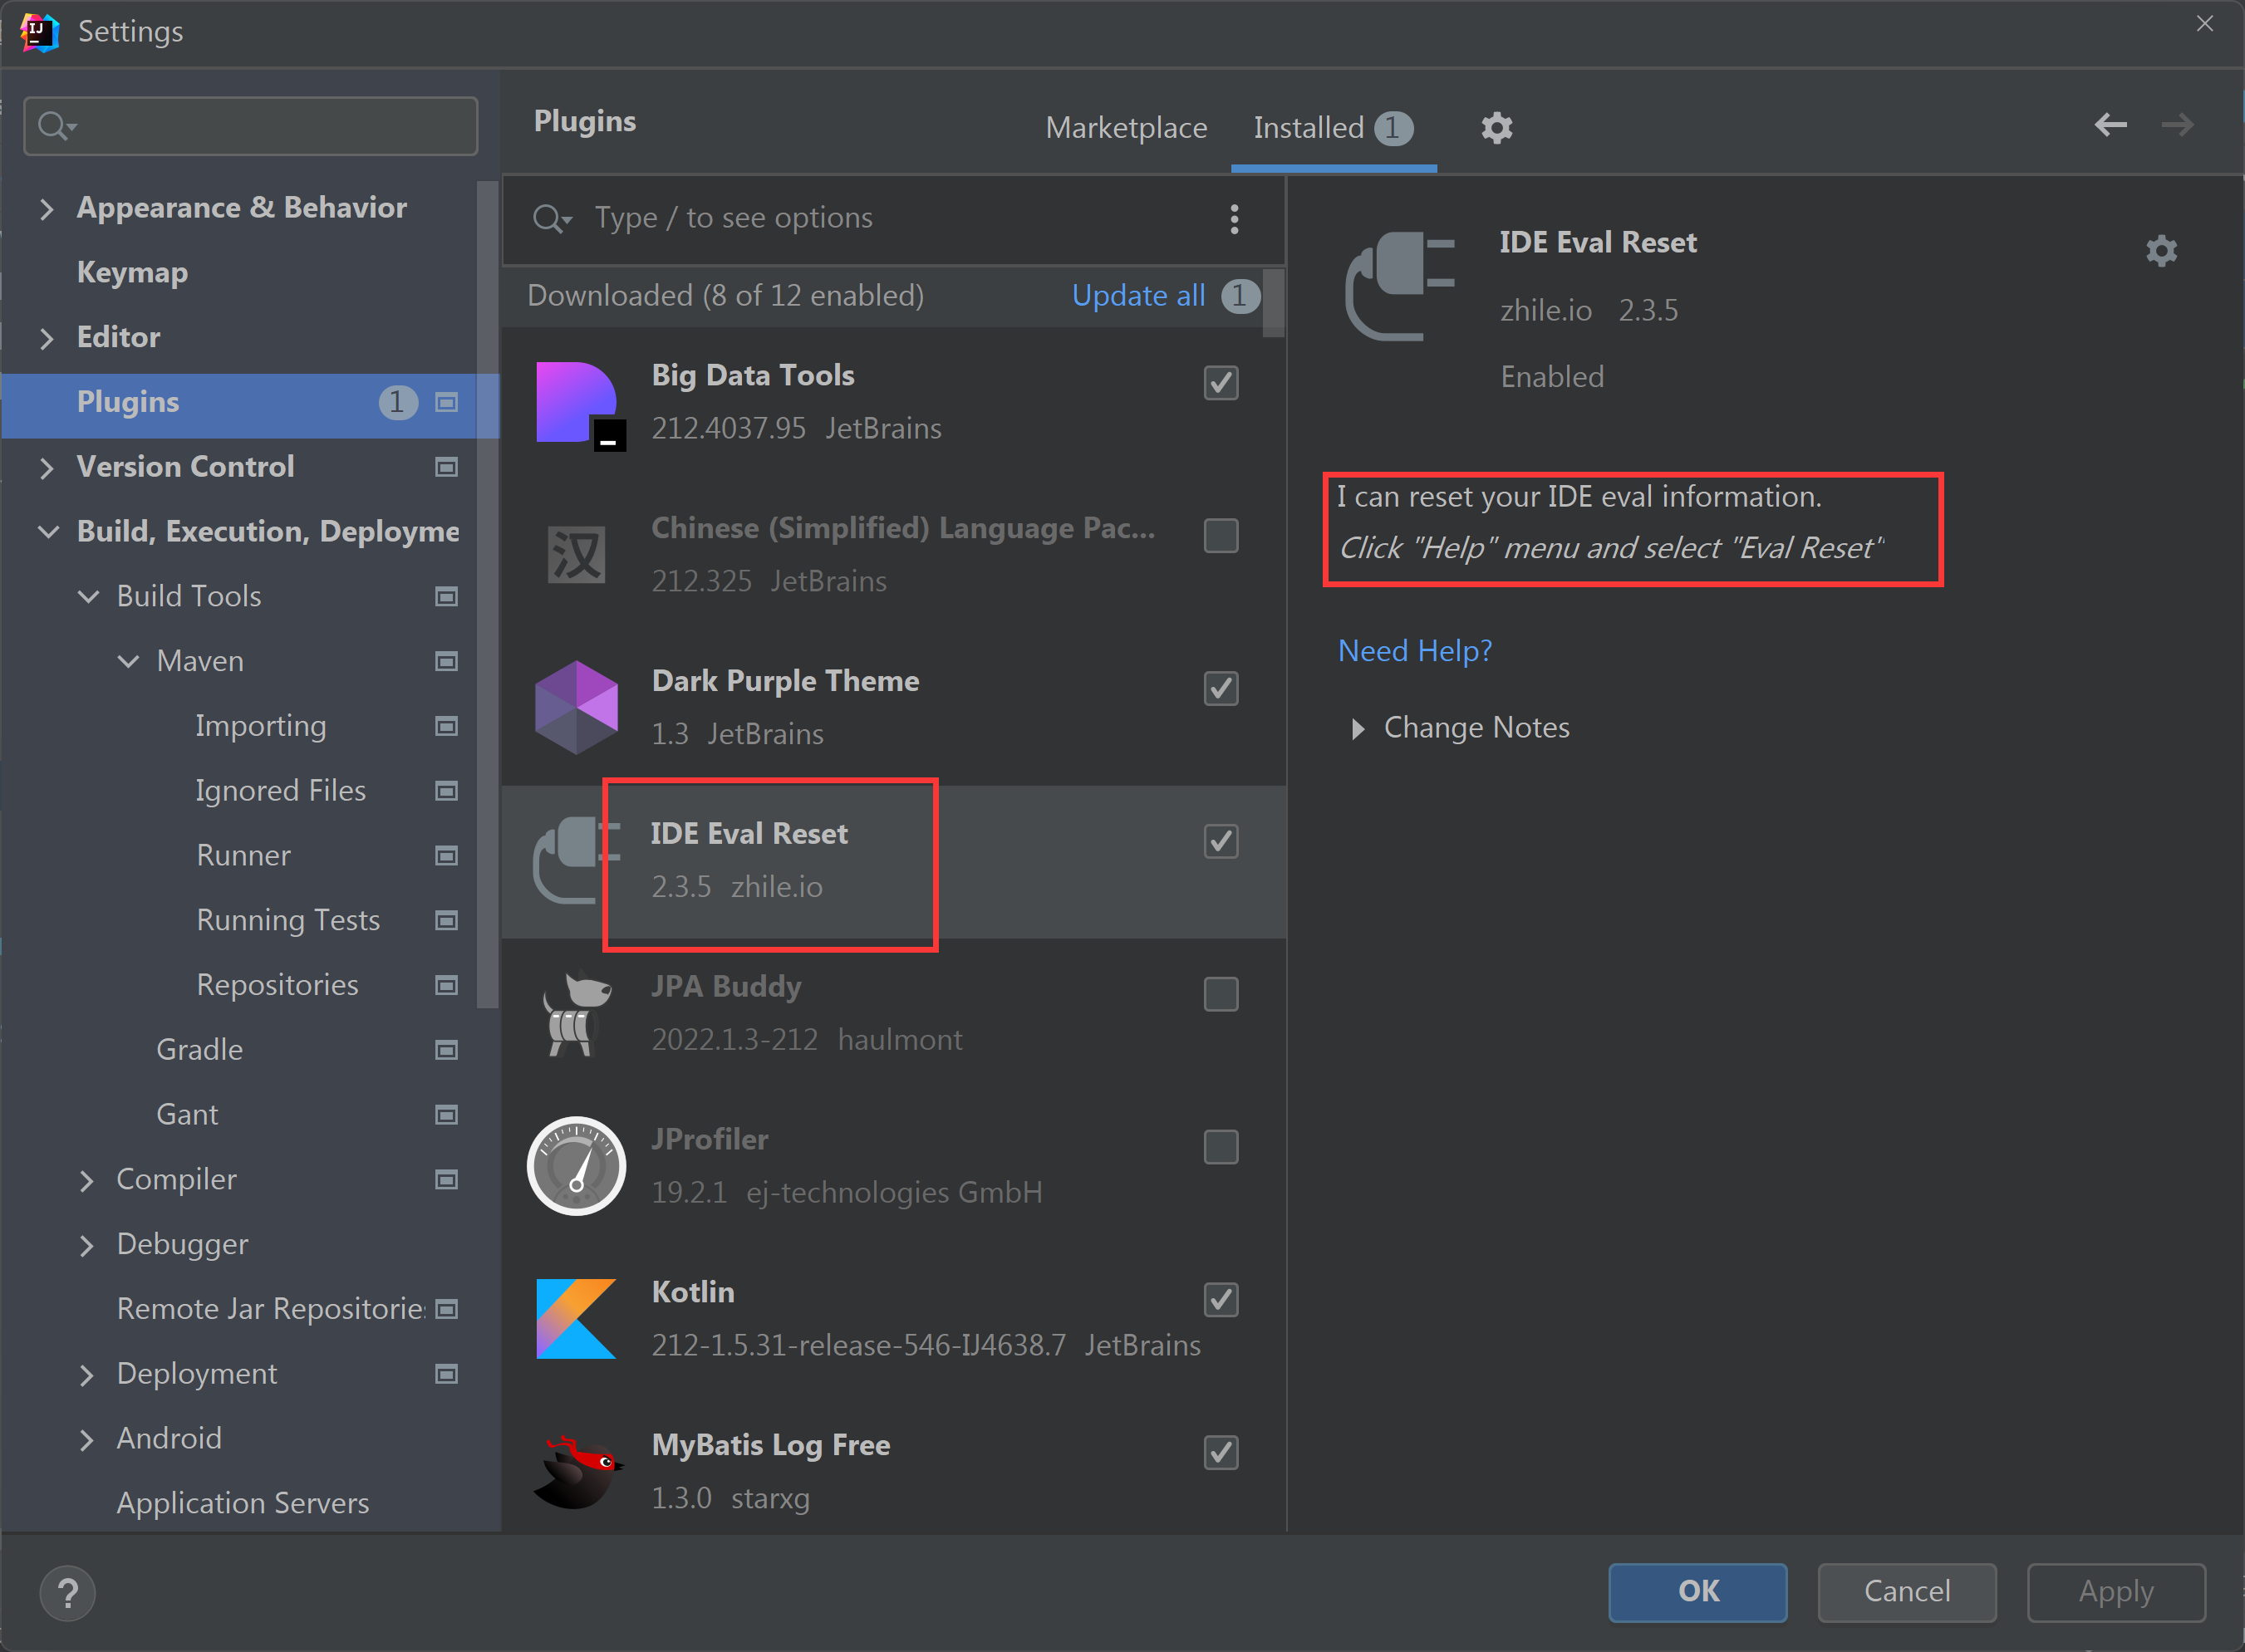This screenshot has width=2245, height=1652.
Task: Click the settings search field
Action: [x=250, y=126]
